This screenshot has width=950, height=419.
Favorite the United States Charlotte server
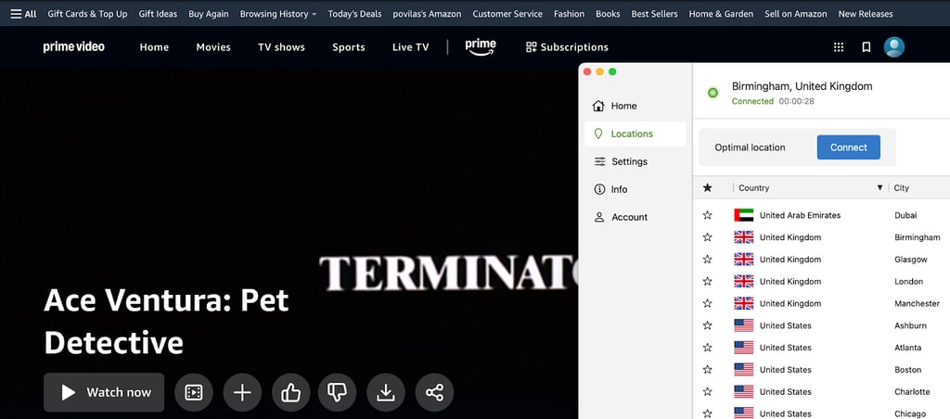point(707,392)
